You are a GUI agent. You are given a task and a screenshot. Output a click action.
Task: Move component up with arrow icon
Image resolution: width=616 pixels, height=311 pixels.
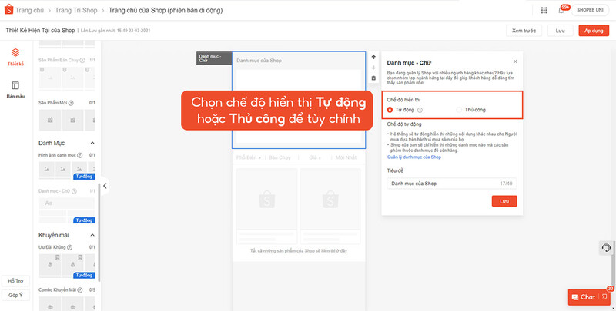click(373, 57)
